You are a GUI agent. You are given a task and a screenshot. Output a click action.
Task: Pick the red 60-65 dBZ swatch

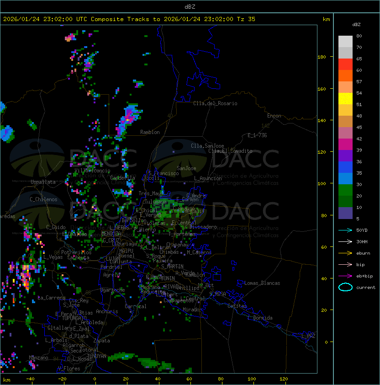click(x=345, y=64)
